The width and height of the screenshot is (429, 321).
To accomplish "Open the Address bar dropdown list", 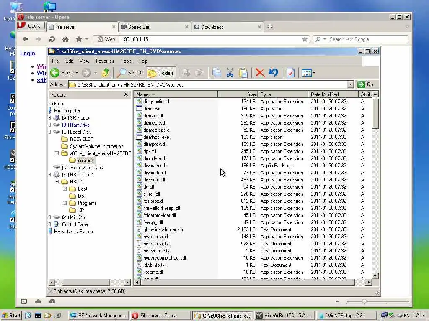I will 351,84.
